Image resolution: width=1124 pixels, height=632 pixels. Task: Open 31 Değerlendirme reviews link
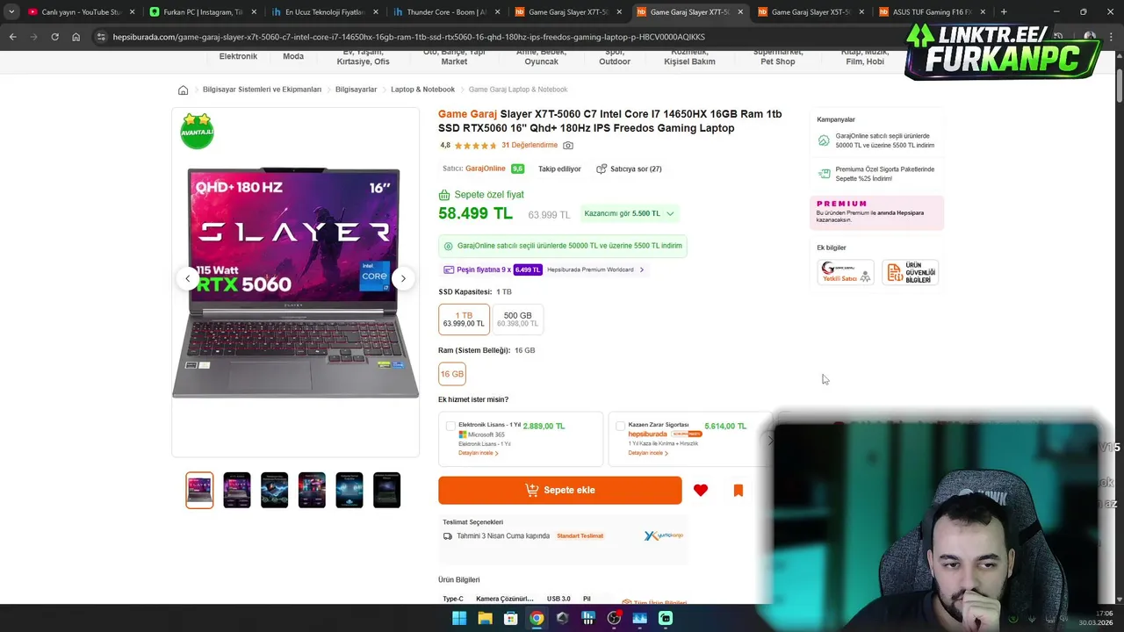point(530,146)
